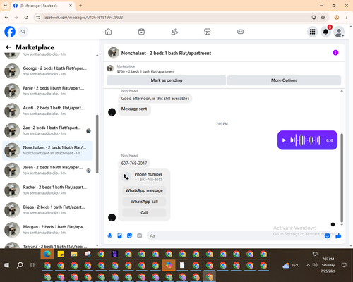Select the Nonchalant conversation in list
This screenshot has height=282, width=353.
pyautogui.click(x=47, y=150)
